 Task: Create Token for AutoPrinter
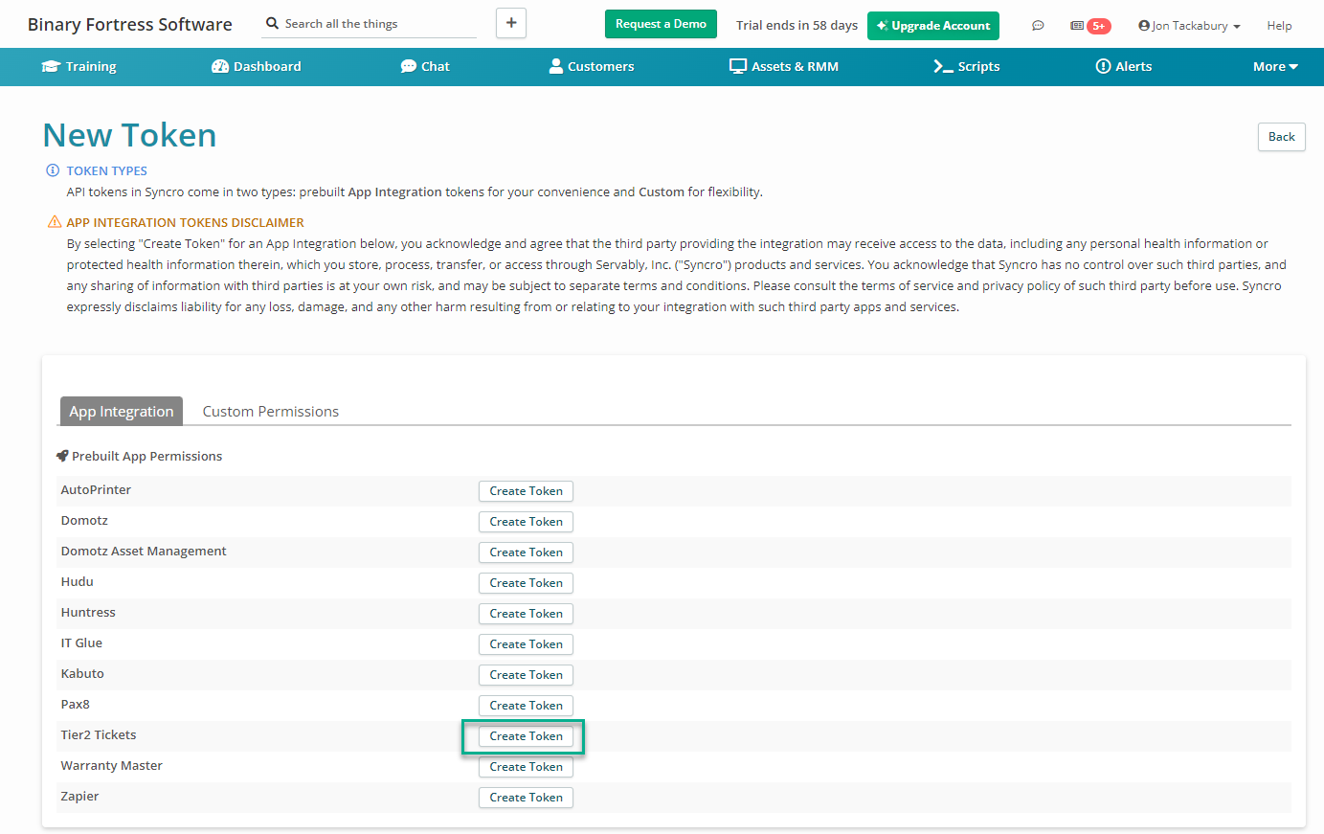526,491
